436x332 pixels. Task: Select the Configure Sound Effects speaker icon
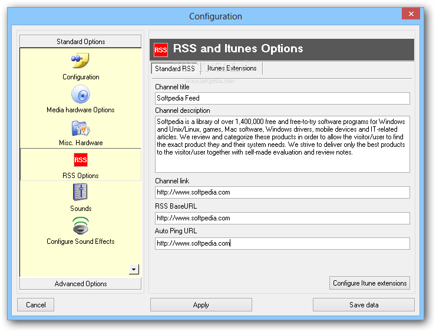point(81,226)
